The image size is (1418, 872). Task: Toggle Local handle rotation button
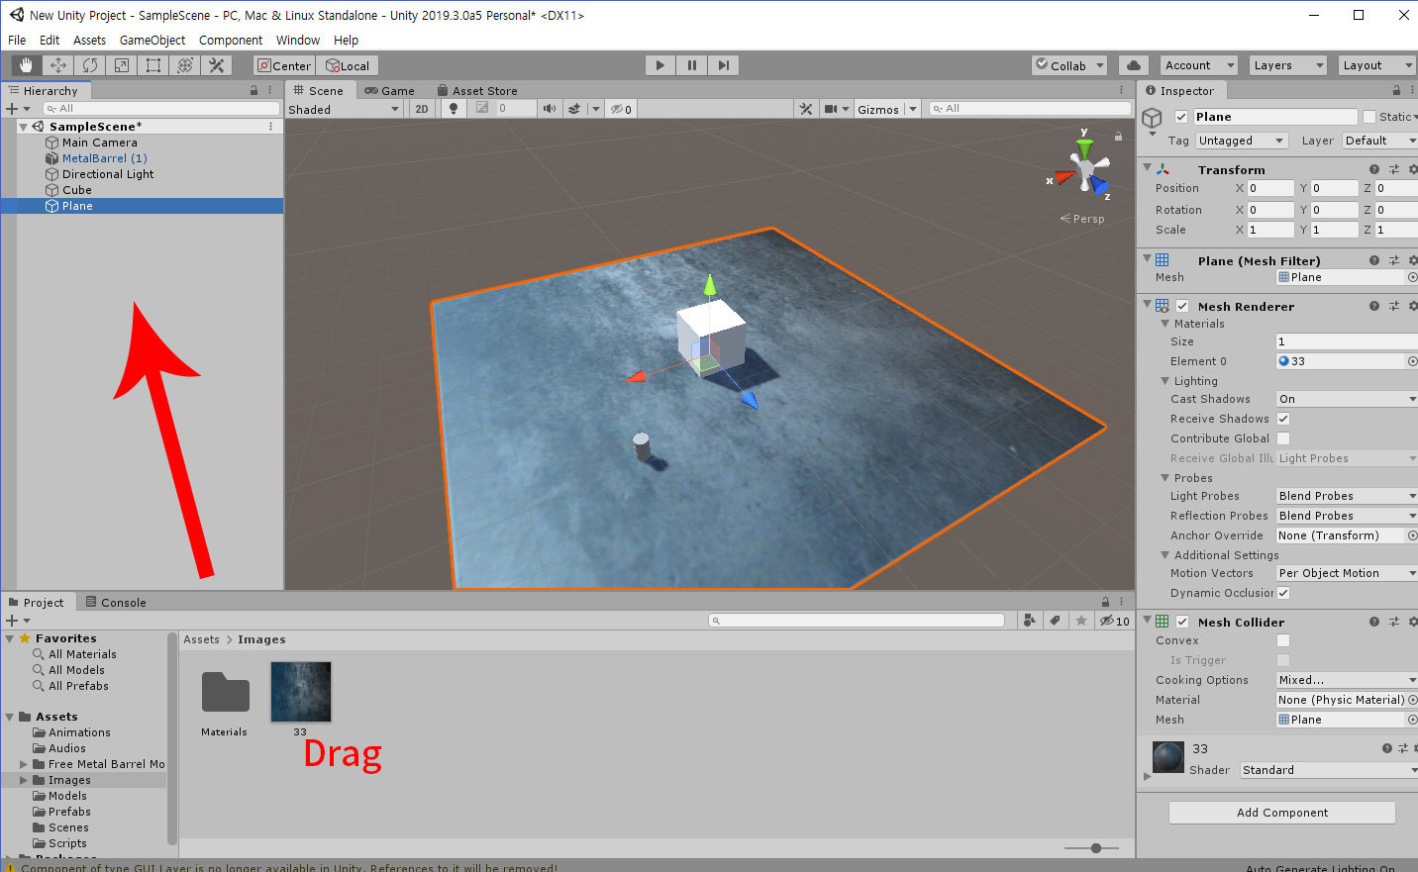tap(347, 65)
